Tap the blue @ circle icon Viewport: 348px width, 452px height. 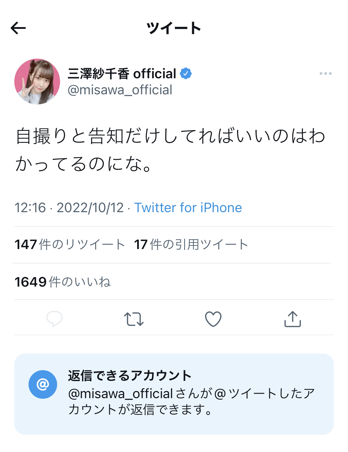(43, 384)
